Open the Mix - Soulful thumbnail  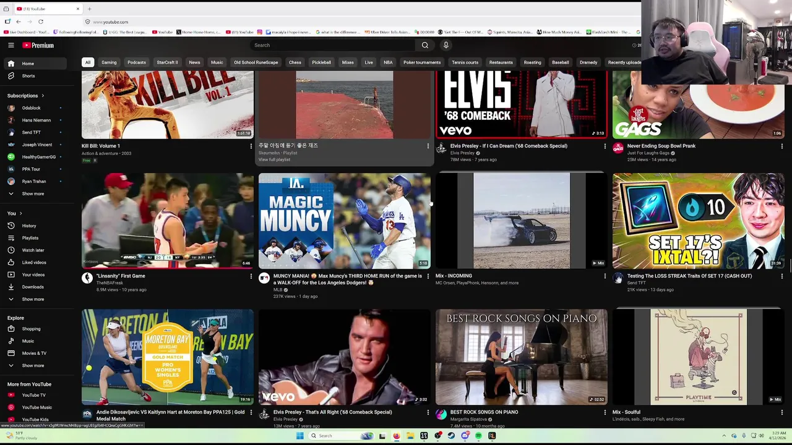pyautogui.click(x=698, y=357)
